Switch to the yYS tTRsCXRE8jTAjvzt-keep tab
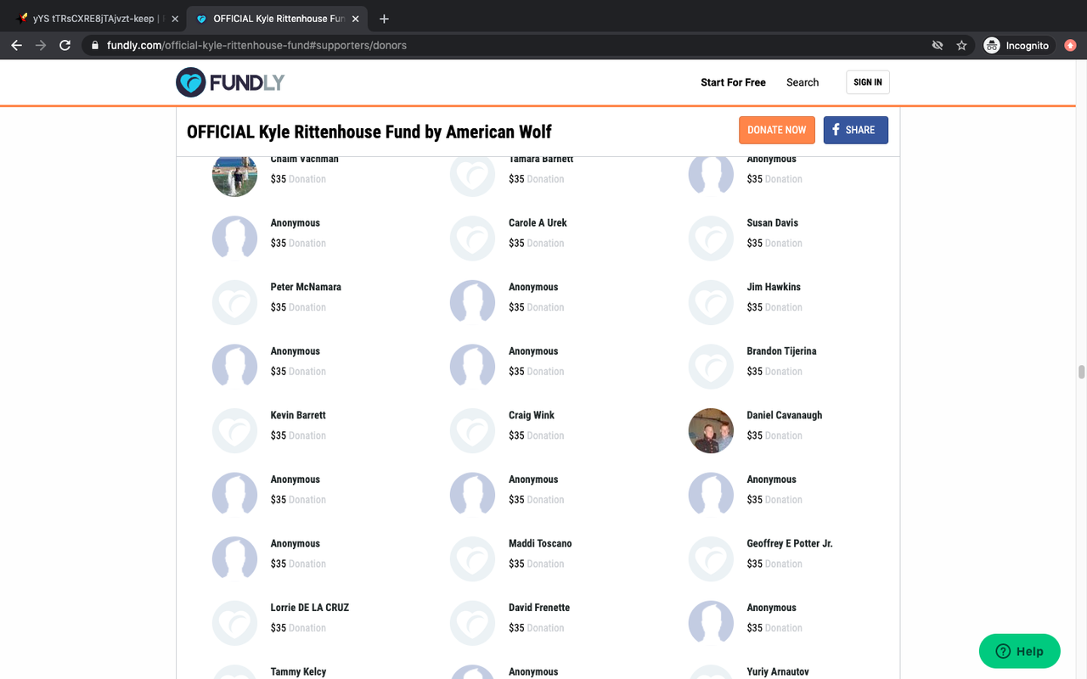The height and width of the screenshot is (679, 1087). pyautogui.click(x=97, y=19)
